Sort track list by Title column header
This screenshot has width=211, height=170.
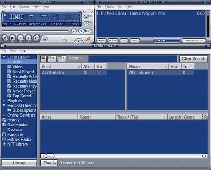click(x=148, y=117)
